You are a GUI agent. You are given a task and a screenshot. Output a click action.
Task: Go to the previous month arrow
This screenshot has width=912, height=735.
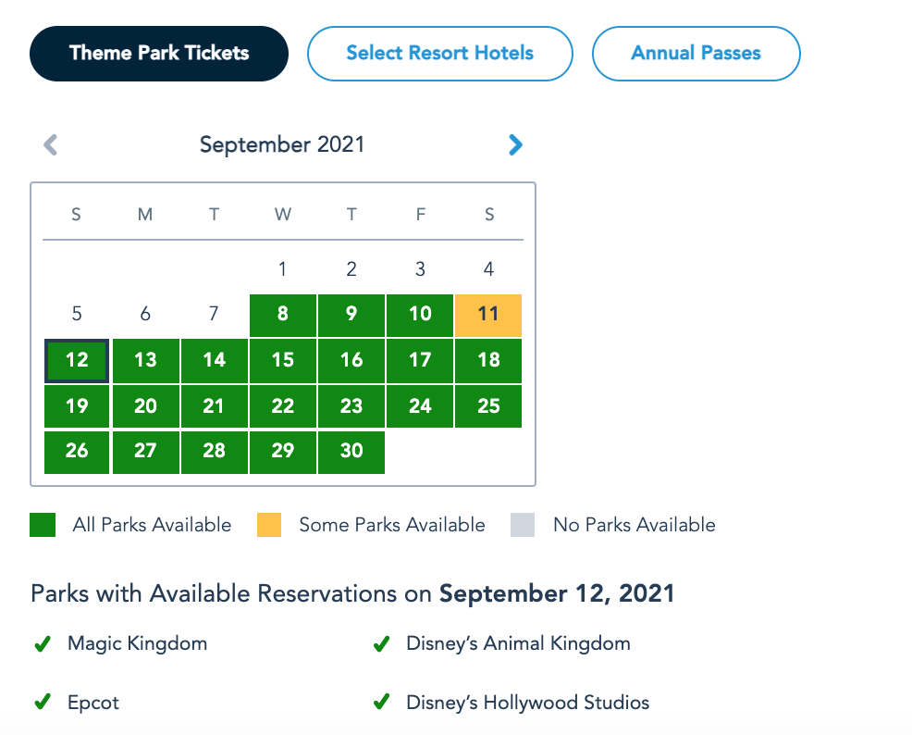point(51,144)
